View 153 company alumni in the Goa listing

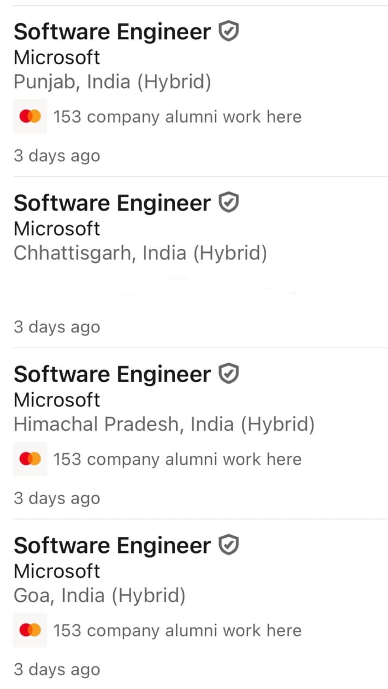(x=177, y=630)
